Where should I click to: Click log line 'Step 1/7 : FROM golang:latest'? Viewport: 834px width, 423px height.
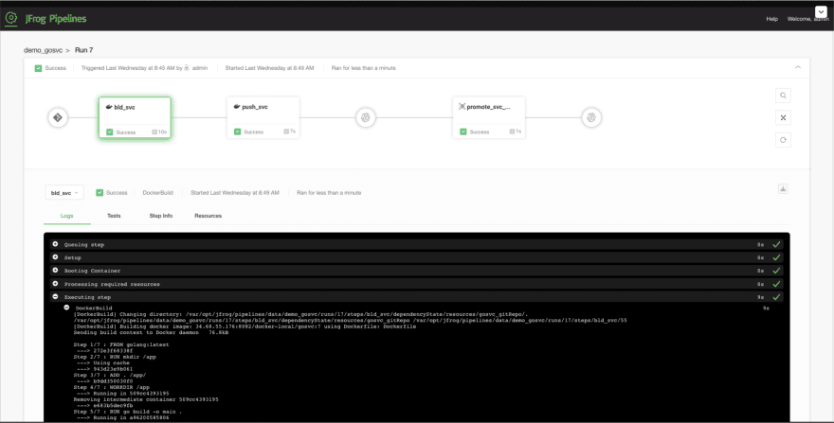121,344
